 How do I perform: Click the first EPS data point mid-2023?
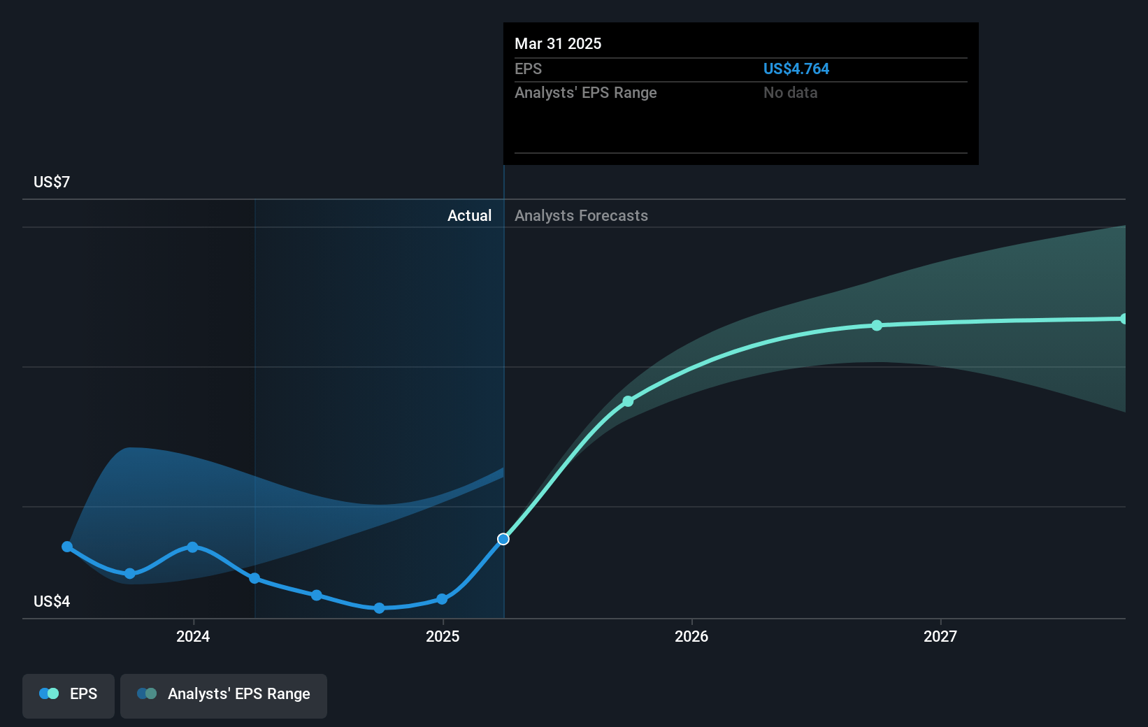(67, 547)
